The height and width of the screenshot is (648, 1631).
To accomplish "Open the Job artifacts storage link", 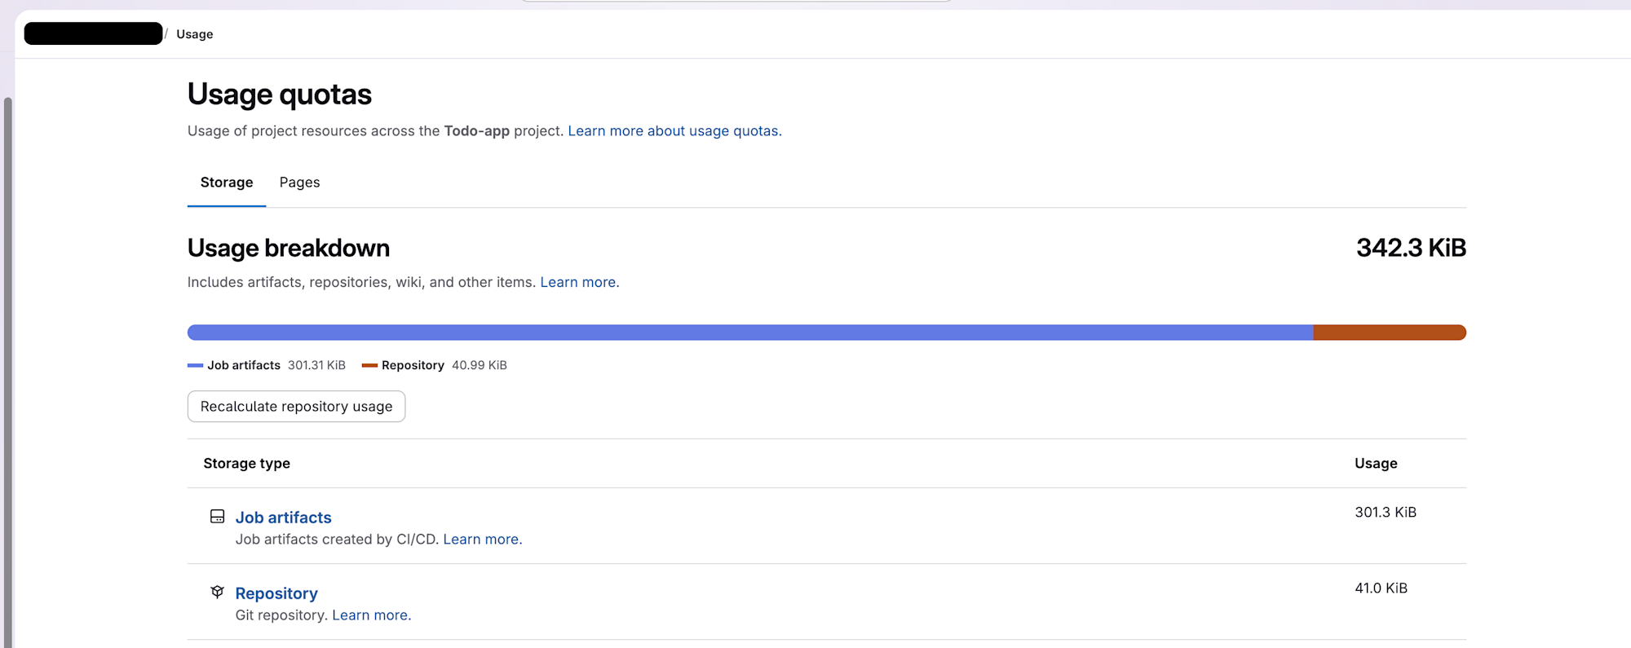I will (283, 518).
